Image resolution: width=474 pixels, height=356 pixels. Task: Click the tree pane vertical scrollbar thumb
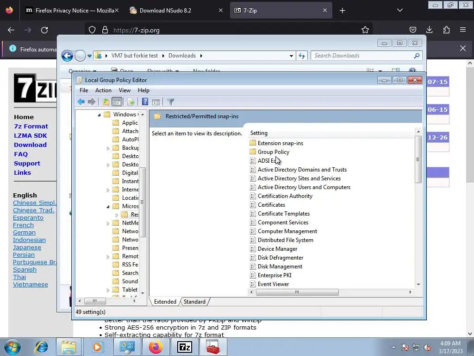[x=142, y=202]
